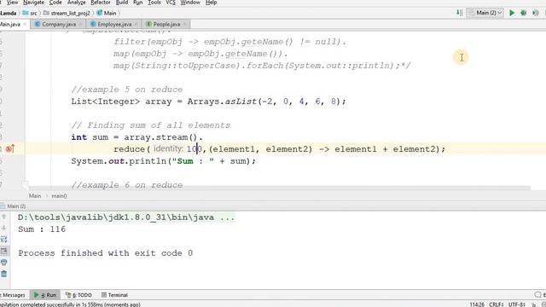Open the Main (2) run configuration dropdown
Image resolution: width=546 pixels, height=307 pixels.
pyautogui.click(x=485, y=13)
